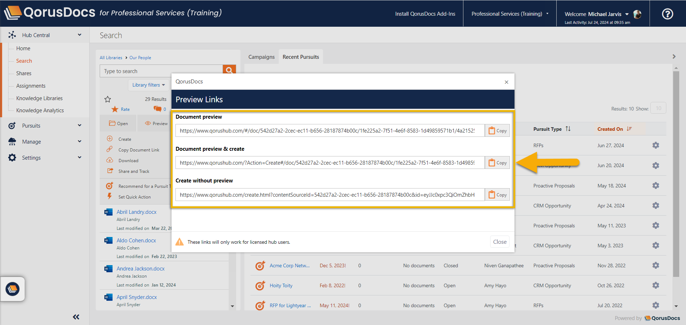Click pursuit target icon beside Hoity Toity
The width and height of the screenshot is (686, 325).
click(x=260, y=285)
